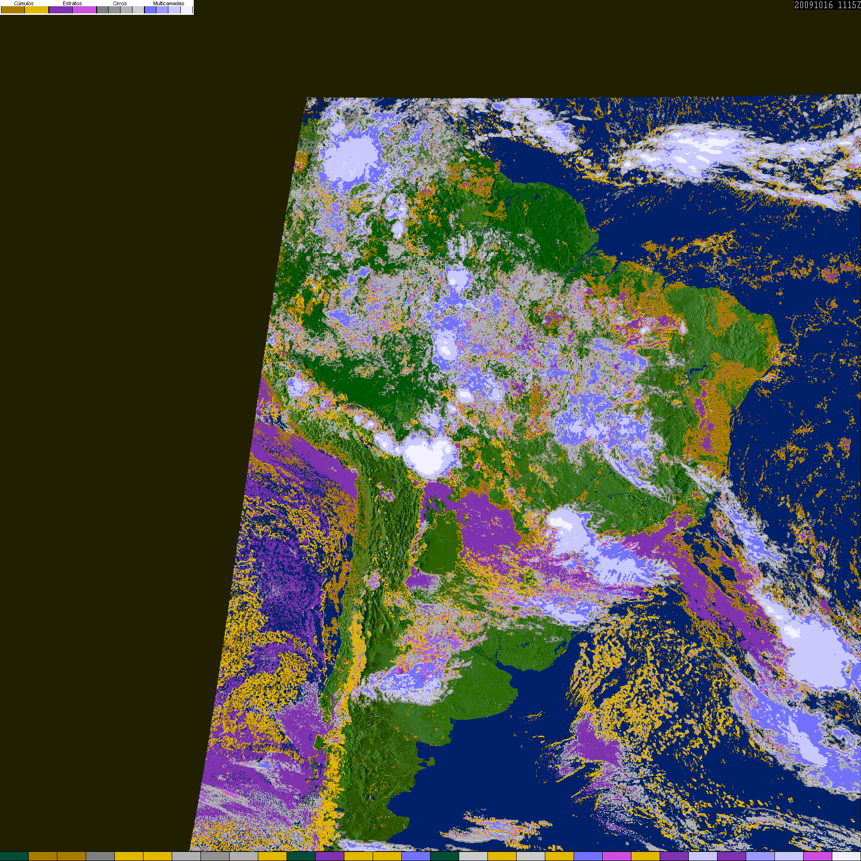861x861 pixels.
Task: Select the darkest blue Multicamadas swatch
Action: [x=150, y=10]
